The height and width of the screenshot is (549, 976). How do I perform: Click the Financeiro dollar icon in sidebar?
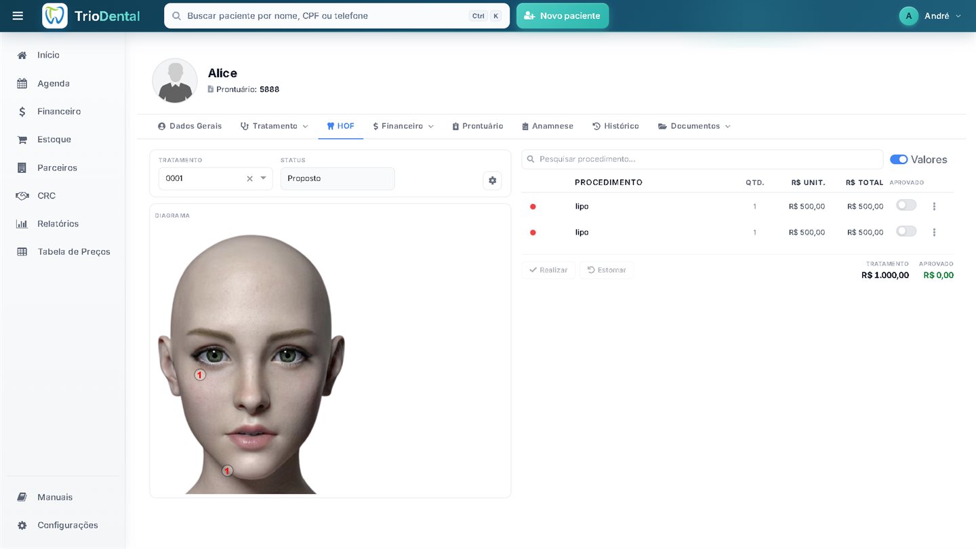pos(22,112)
